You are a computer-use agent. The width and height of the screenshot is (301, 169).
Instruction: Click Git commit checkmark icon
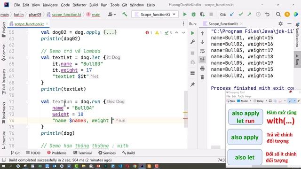(x=241, y=15)
